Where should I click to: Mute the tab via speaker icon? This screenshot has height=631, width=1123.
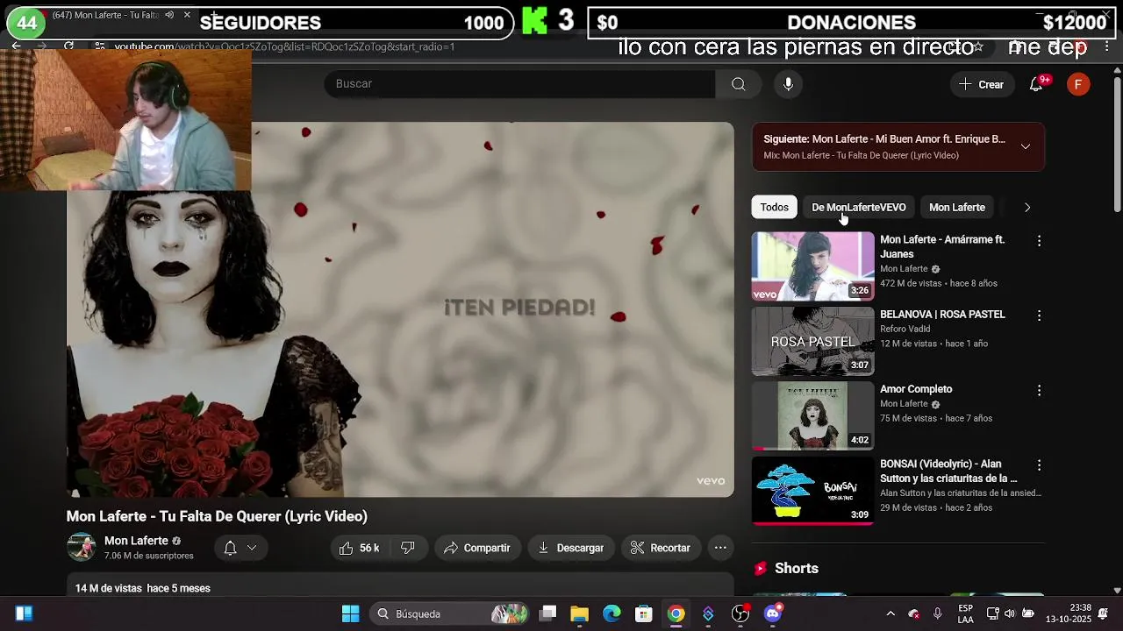pyautogui.click(x=169, y=15)
